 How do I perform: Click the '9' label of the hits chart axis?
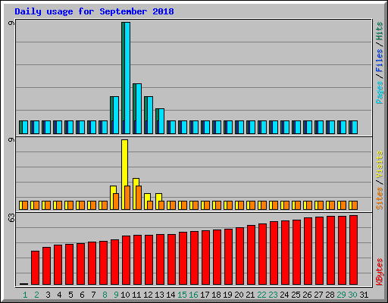11,23
